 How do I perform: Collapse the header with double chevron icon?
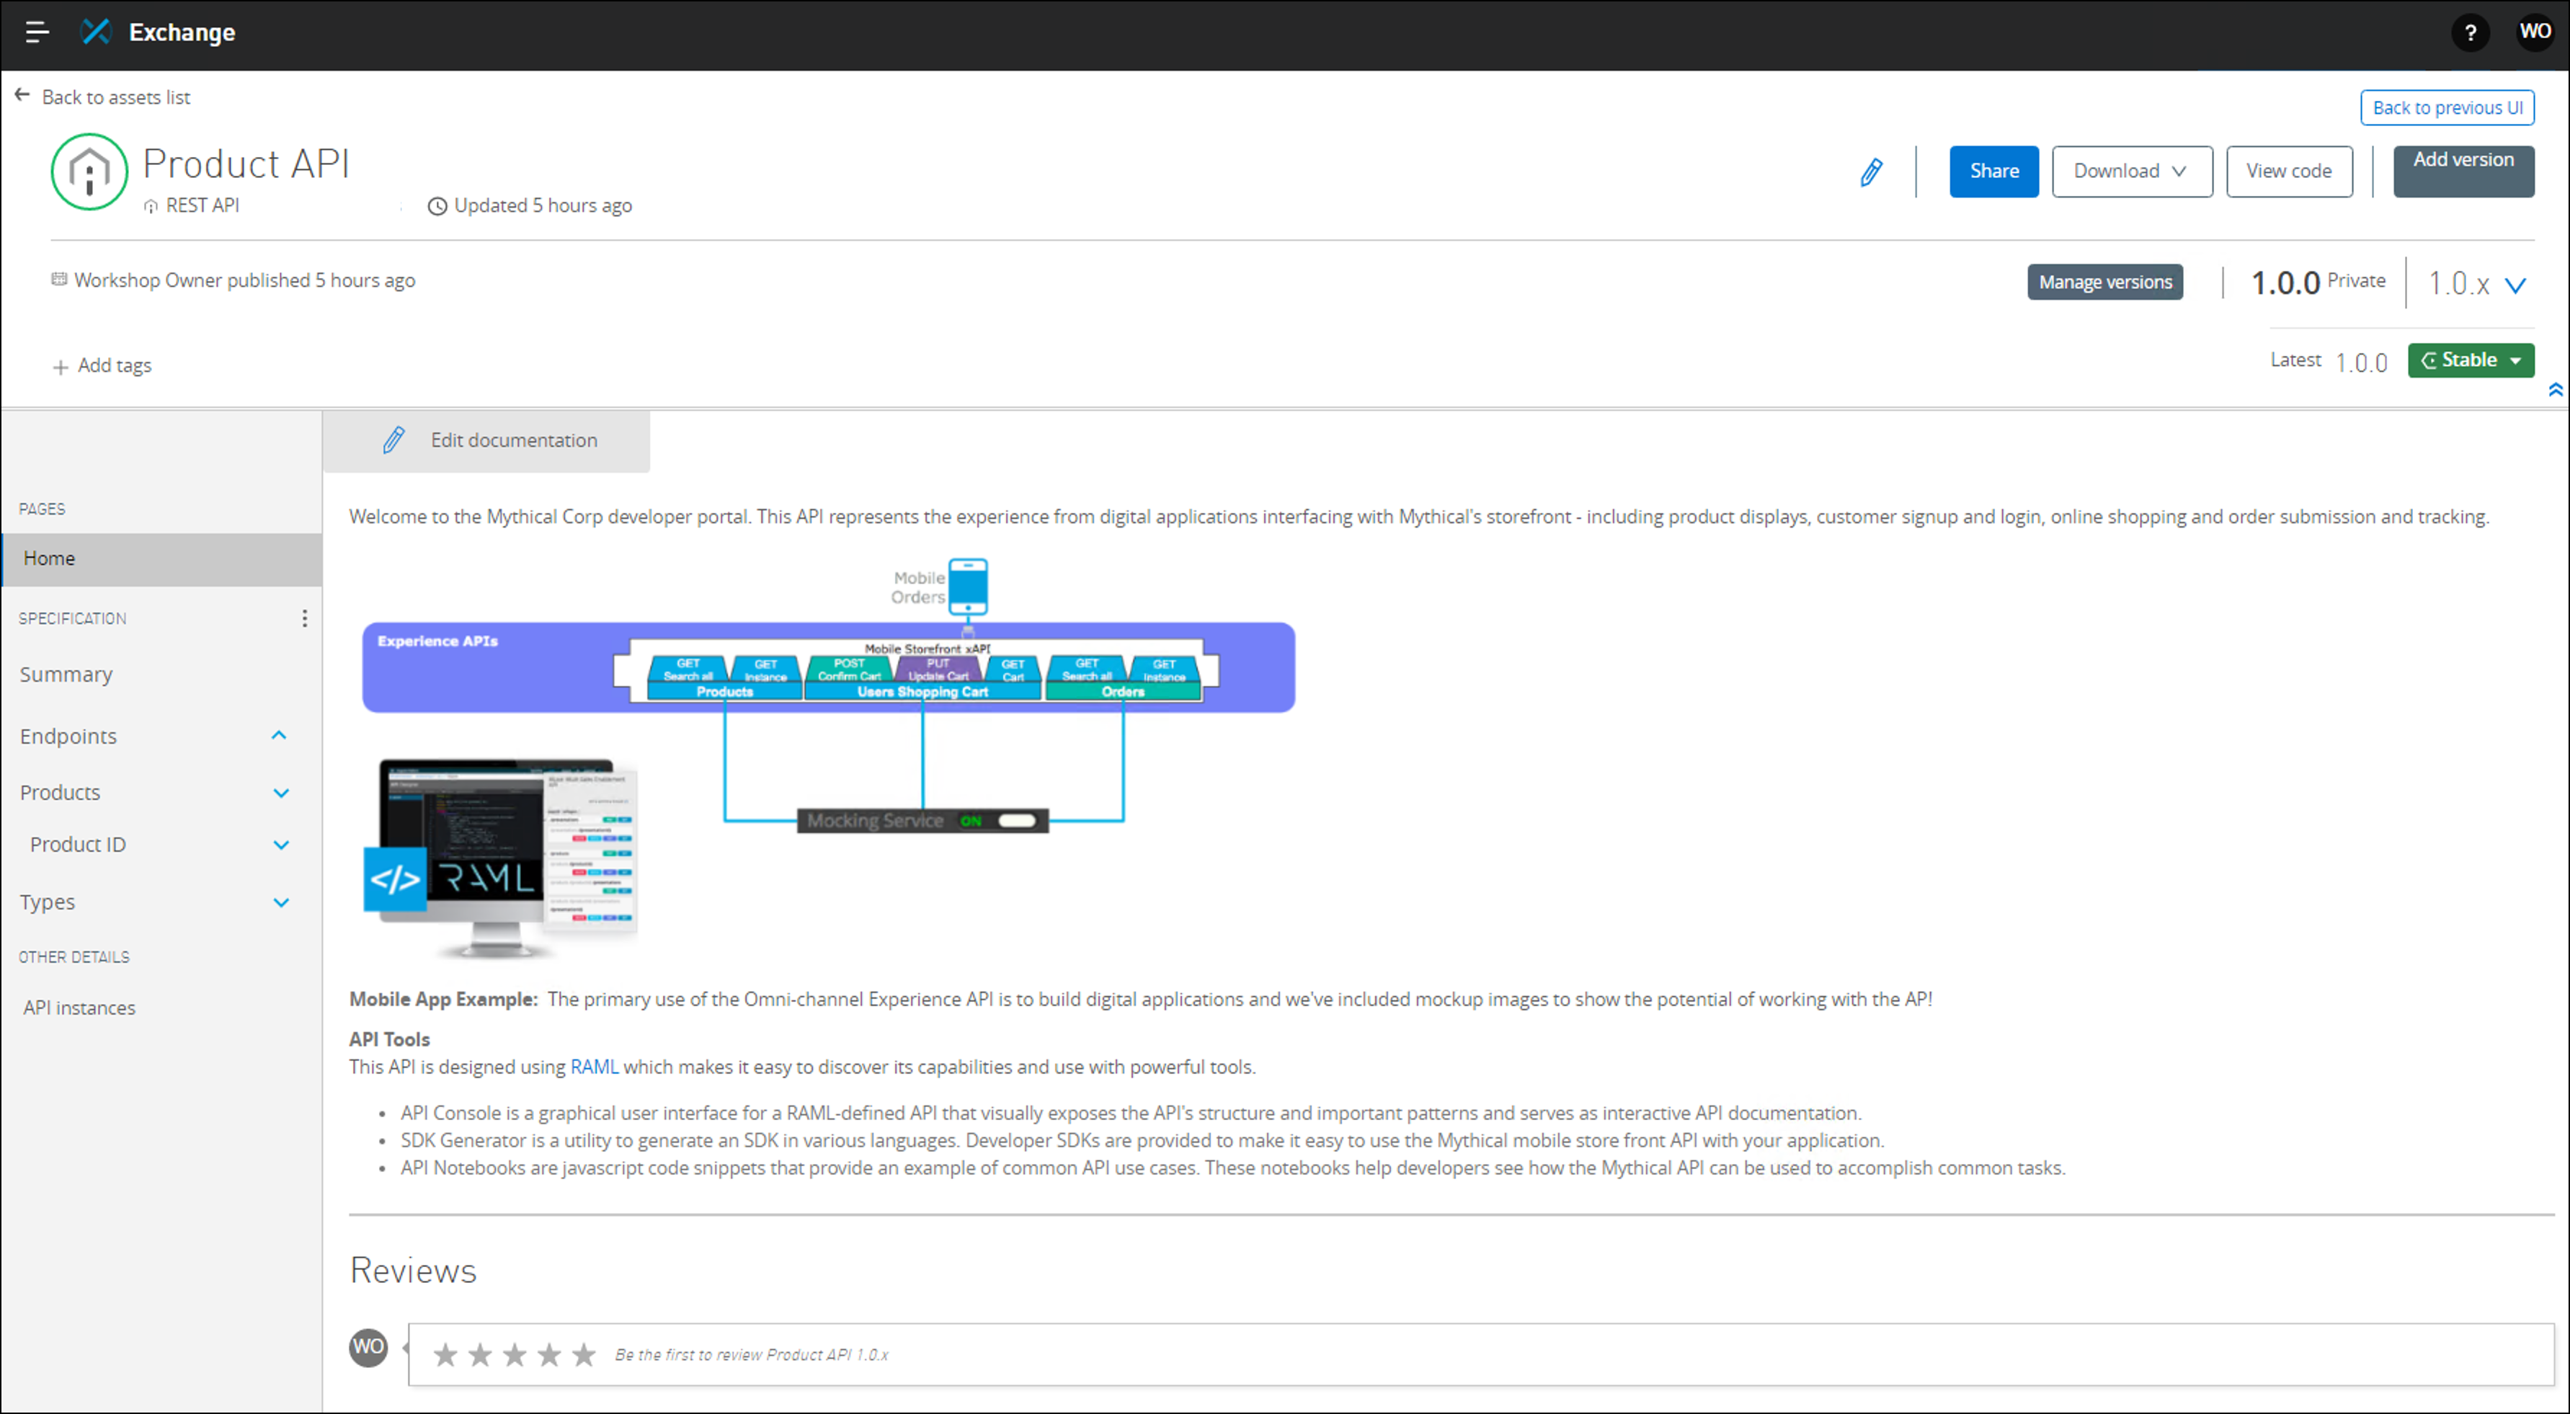[2555, 389]
